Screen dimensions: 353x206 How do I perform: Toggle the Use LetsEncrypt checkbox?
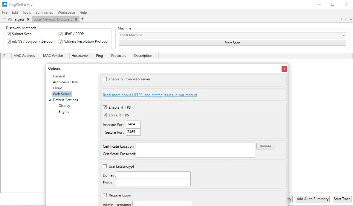coord(105,166)
